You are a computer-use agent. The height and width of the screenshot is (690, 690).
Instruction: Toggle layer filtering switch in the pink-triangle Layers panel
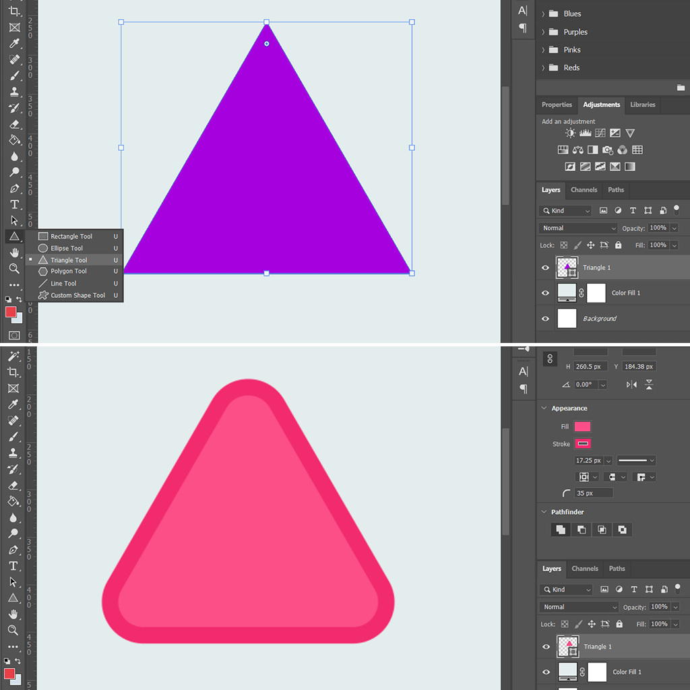tap(678, 588)
